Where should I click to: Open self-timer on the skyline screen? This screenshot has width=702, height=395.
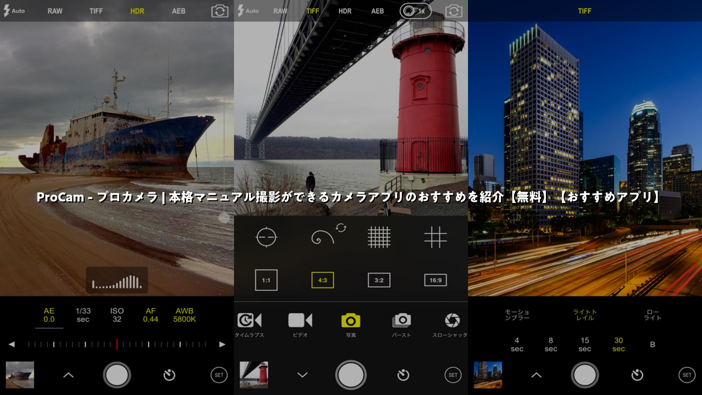637,375
